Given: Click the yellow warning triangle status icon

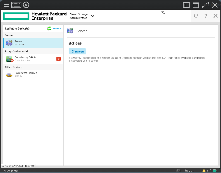Looking at the screenshot, I should [204, 171].
